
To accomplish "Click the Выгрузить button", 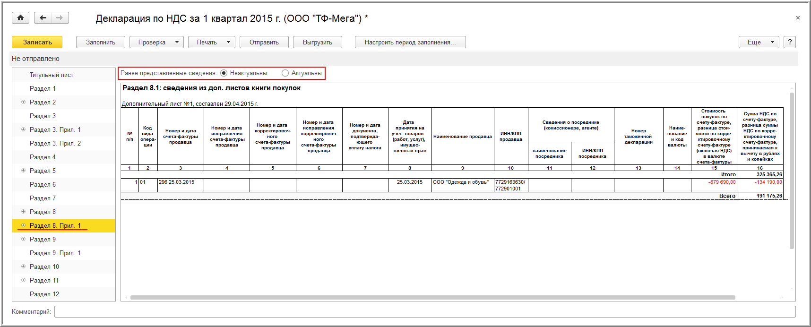I will pos(318,42).
